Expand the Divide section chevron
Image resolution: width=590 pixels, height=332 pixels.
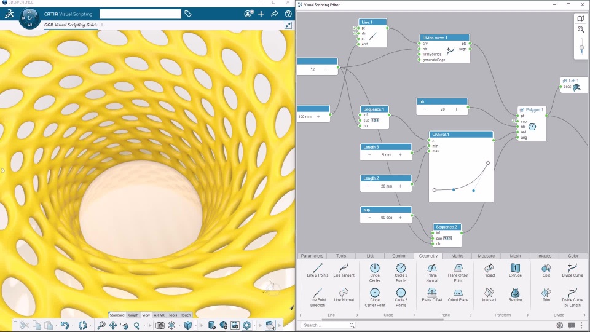tap(584, 315)
